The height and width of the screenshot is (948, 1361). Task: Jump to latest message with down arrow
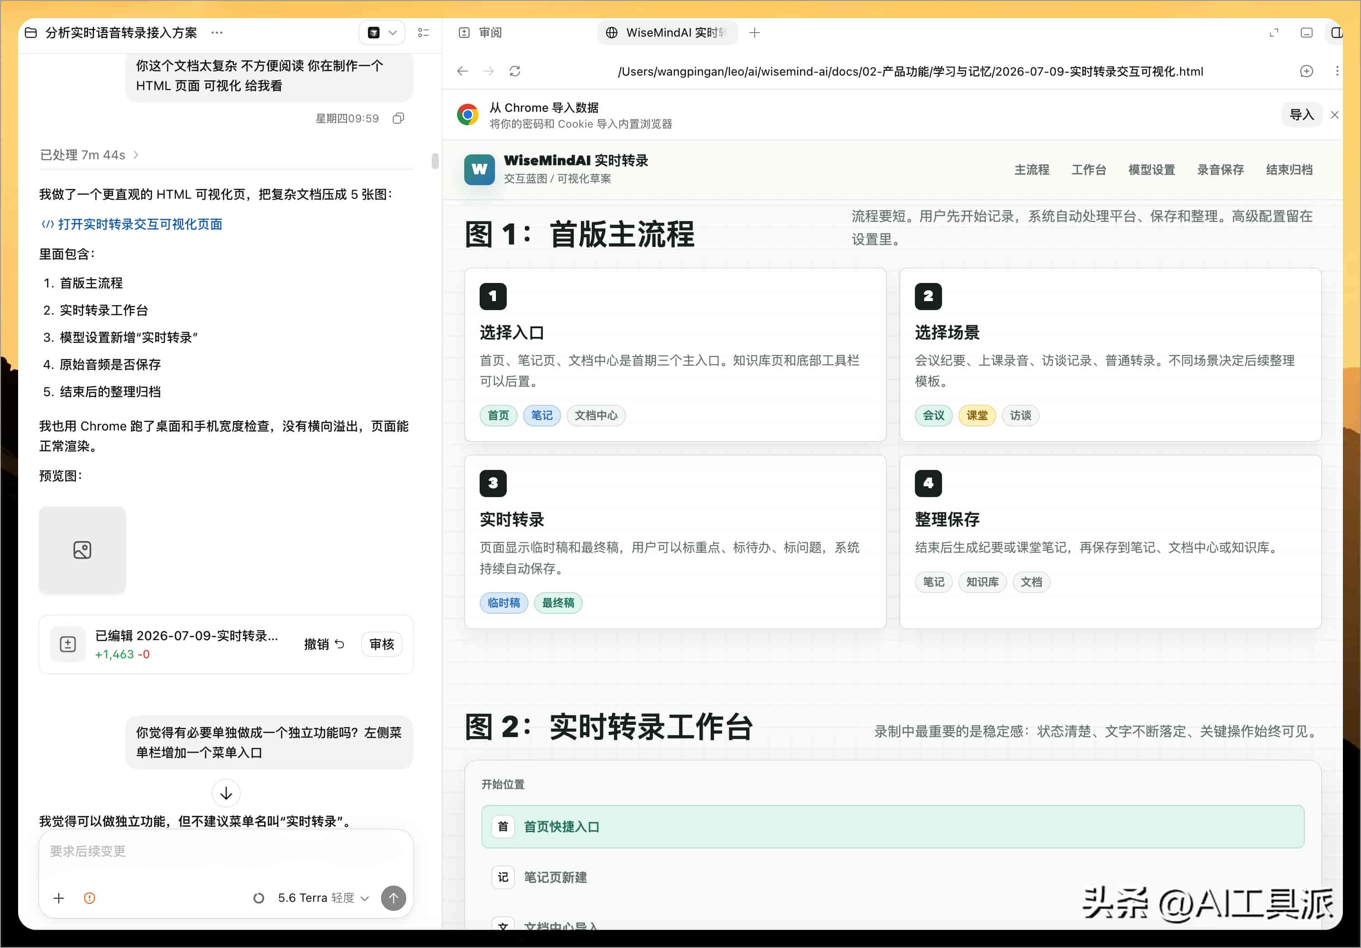[226, 793]
